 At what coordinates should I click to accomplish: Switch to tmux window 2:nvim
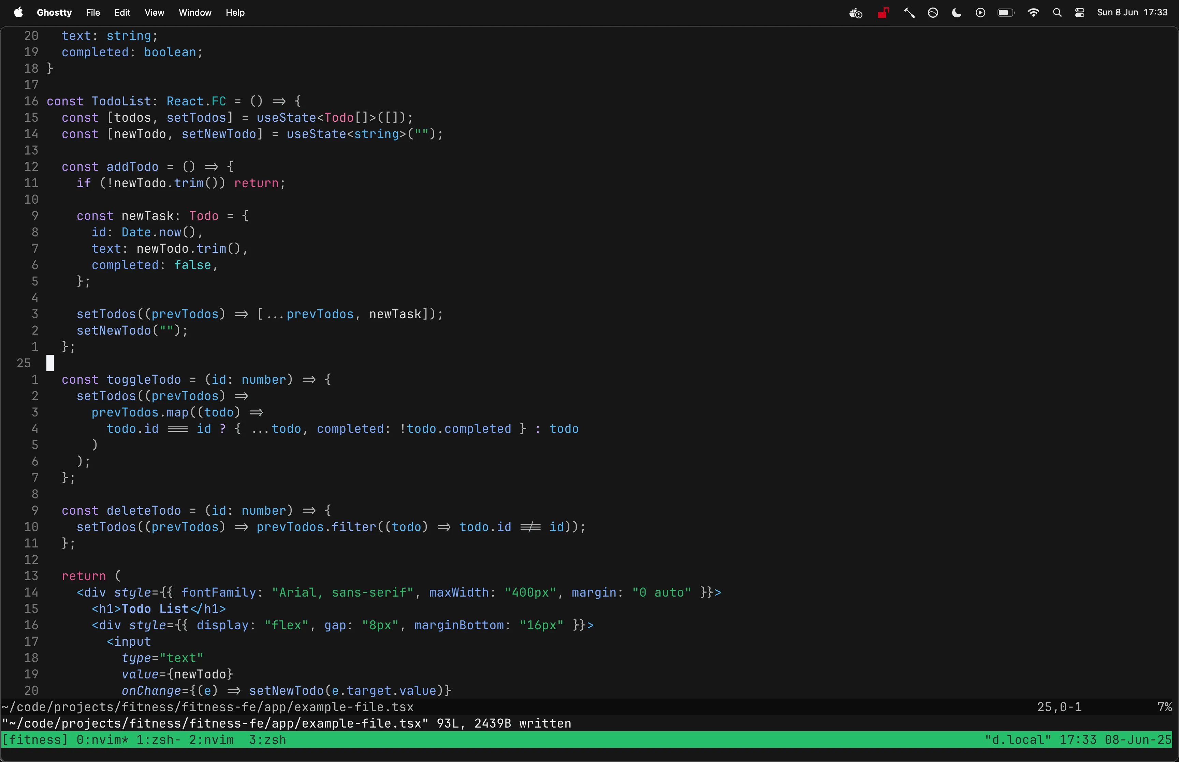[x=212, y=740]
